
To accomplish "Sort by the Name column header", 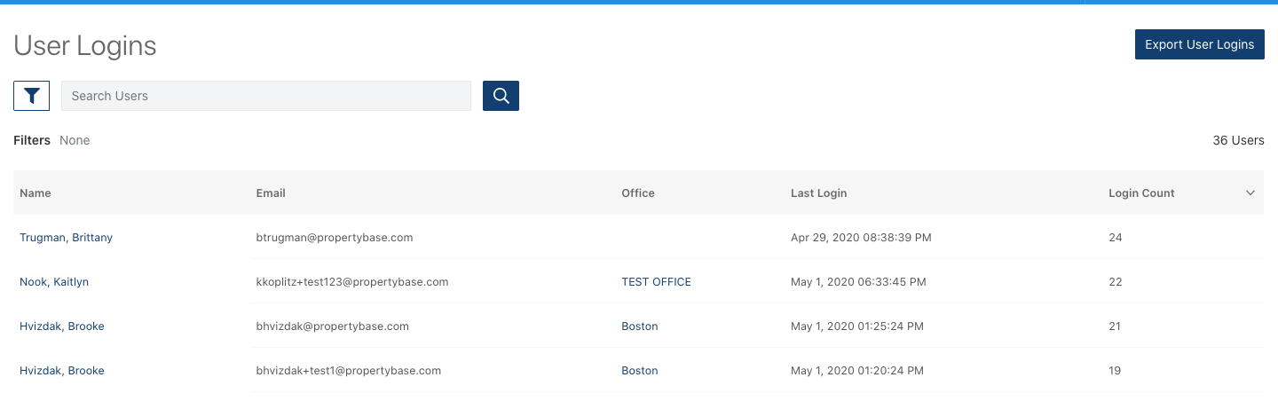I will tap(35, 193).
